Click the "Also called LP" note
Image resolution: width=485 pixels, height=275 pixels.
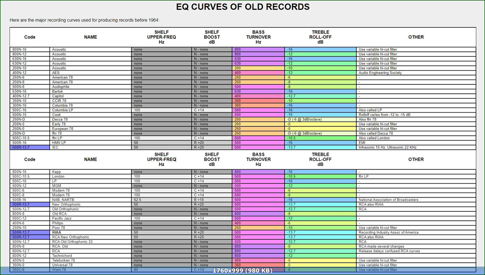point(416,110)
